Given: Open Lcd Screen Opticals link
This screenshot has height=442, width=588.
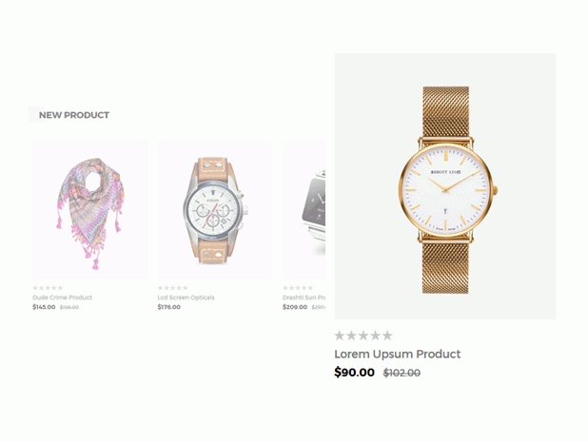Looking at the screenshot, I should click(186, 298).
